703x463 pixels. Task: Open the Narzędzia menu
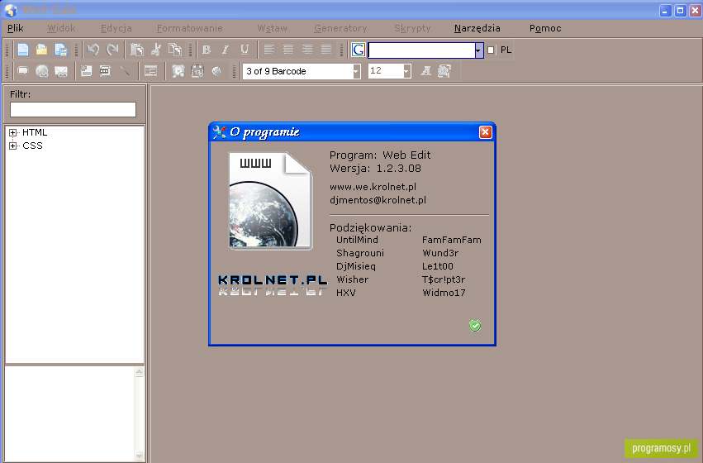[x=477, y=28]
